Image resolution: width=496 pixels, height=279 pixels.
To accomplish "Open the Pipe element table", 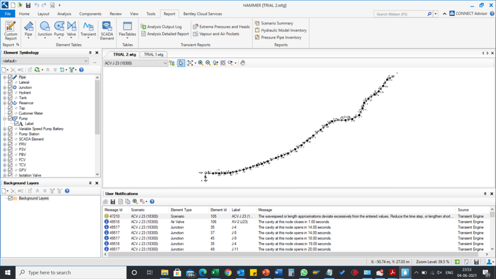I will pos(28,30).
